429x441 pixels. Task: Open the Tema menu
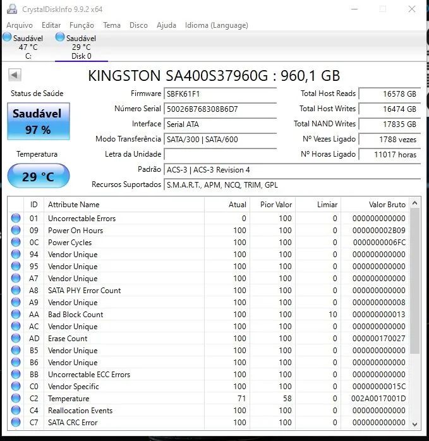pyautogui.click(x=112, y=25)
